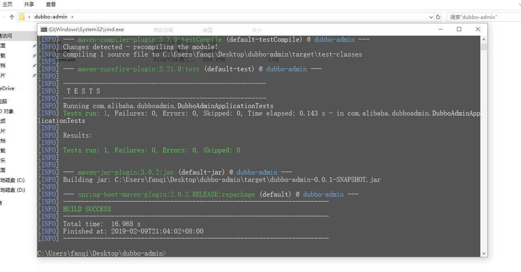Click the 'Results:' line in cmd
521x272 pixels.
point(78,136)
